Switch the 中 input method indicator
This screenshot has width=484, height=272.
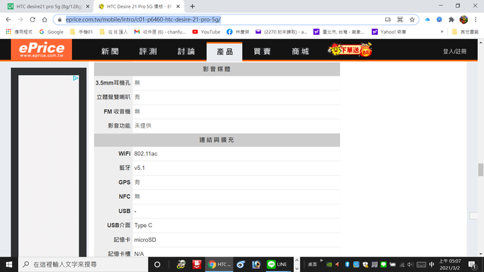(432, 265)
